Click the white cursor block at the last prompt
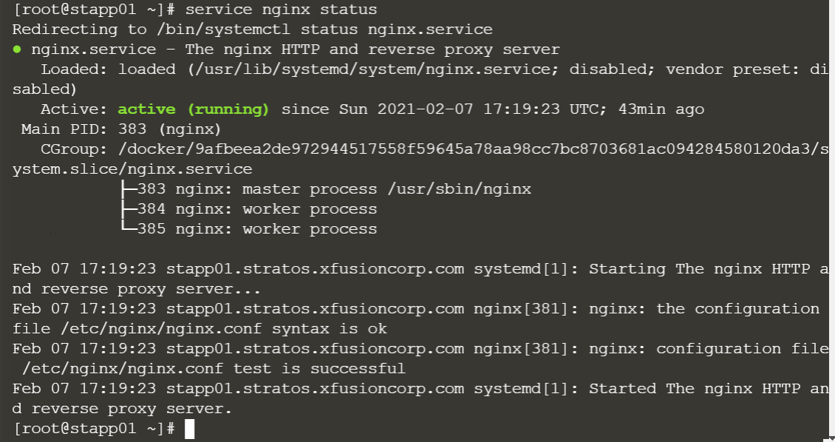The image size is (835, 442). [x=190, y=429]
